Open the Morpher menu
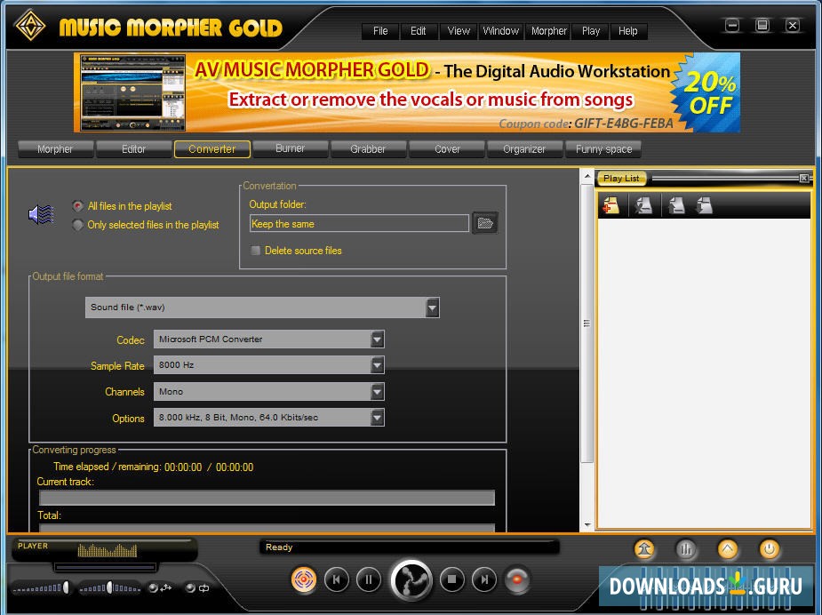 point(547,31)
